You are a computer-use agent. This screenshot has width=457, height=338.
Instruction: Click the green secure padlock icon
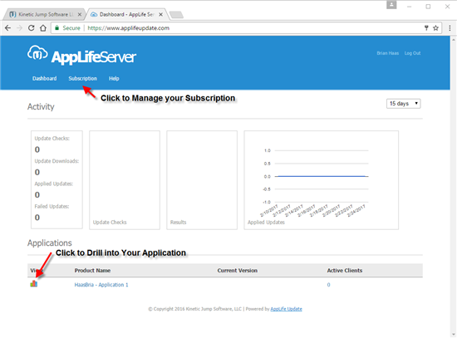point(57,28)
